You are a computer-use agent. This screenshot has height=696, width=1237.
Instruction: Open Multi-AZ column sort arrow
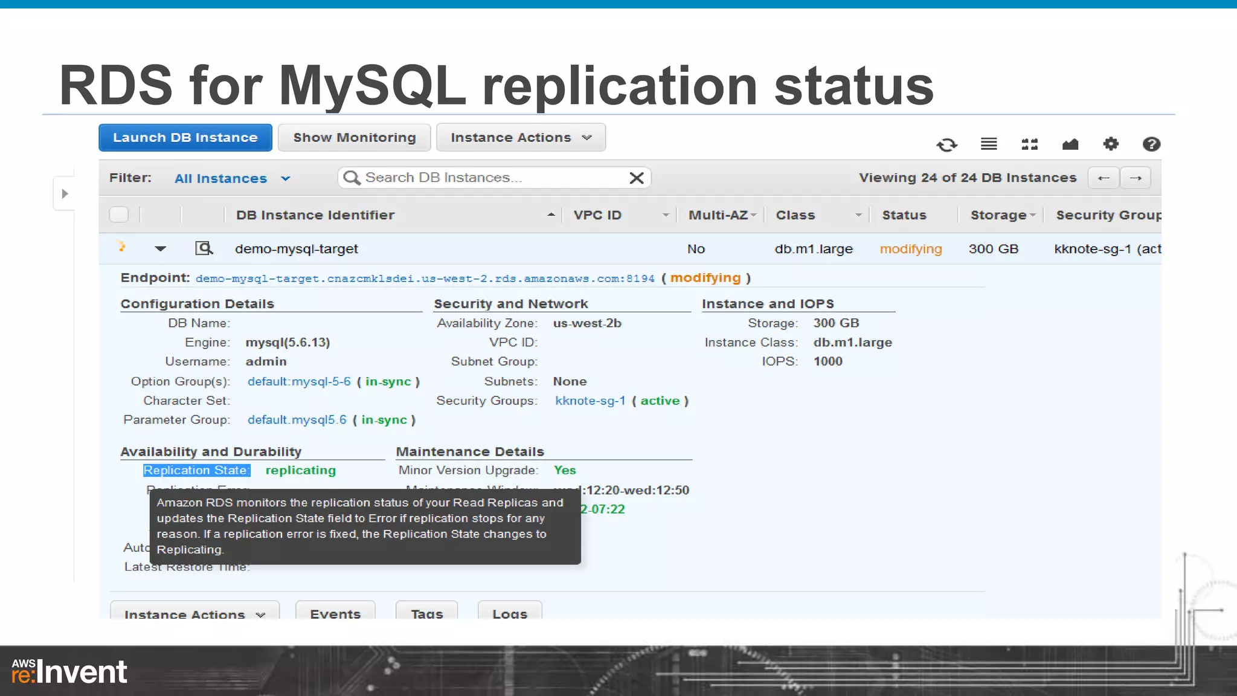click(x=753, y=215)
